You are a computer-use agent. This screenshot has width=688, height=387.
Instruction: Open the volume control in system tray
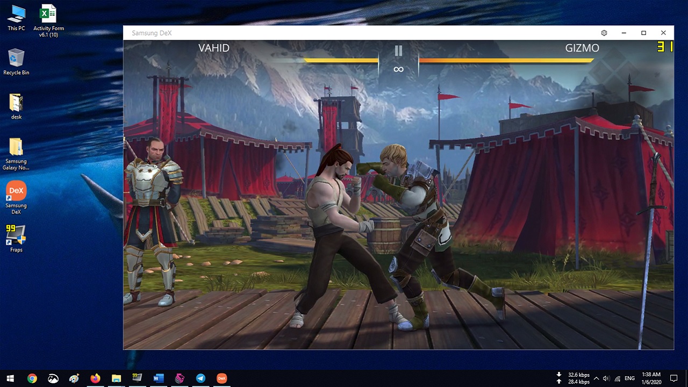[607, 378]
